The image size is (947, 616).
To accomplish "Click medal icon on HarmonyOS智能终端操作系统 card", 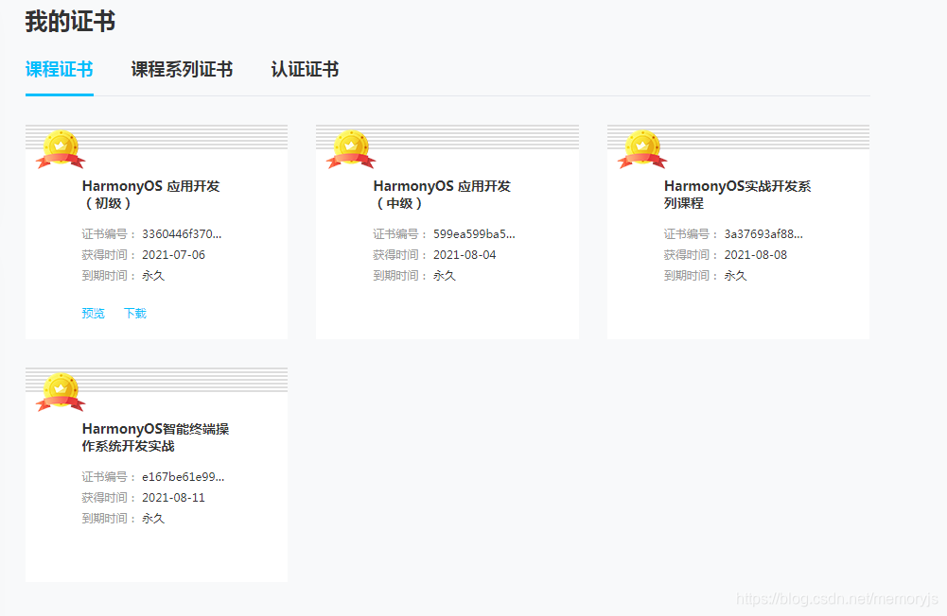I will (x=61, y=392).
